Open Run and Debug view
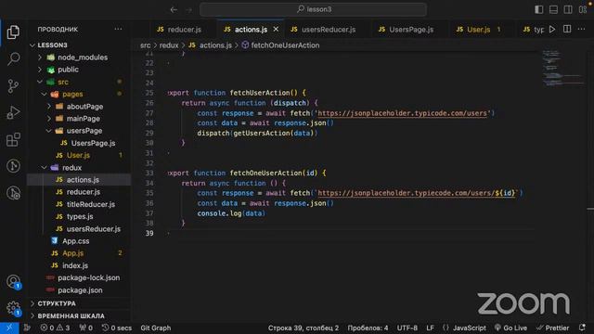 (x=13, y=113)
